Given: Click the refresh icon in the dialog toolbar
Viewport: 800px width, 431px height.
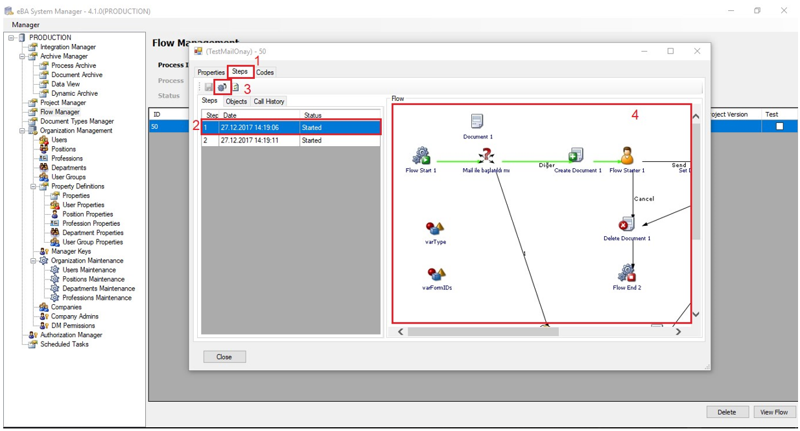Looking at the screenshot, I should [x=235, y=87].
